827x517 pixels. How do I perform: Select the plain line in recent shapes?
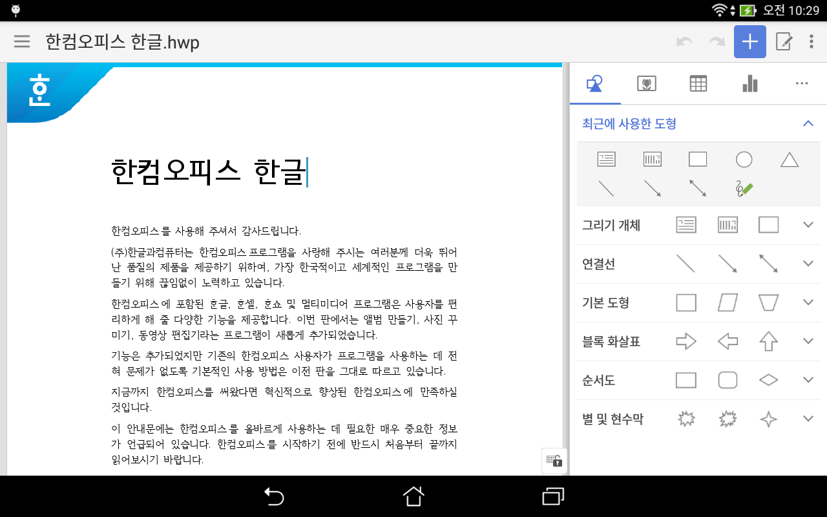pyautogui.click(x=606, y=188)
